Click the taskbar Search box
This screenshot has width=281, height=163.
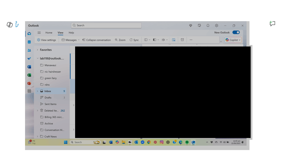tap(85, 142)
